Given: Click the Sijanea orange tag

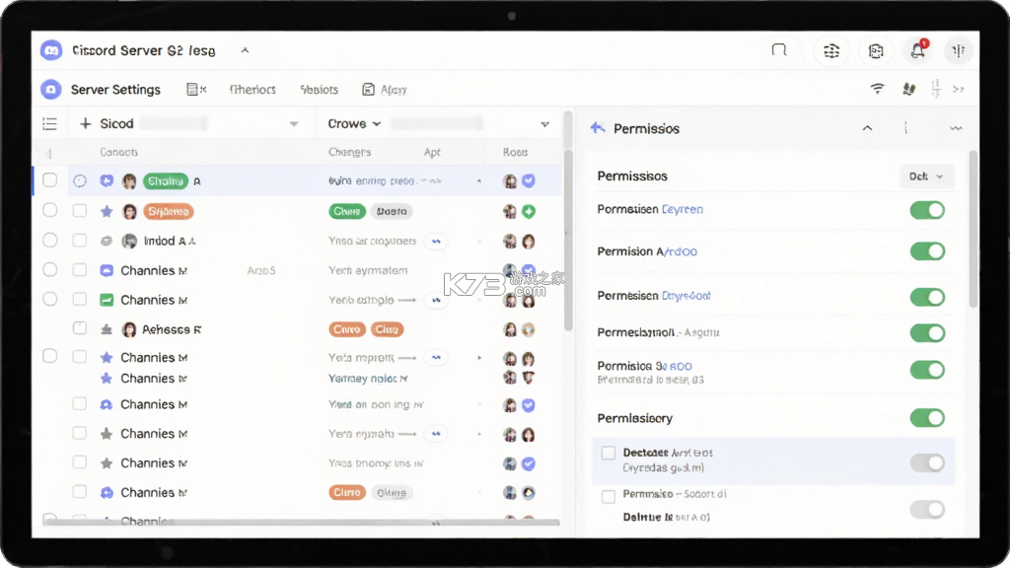Looking at the screenshot, I should pyautogui.click(x=168, y=211).
